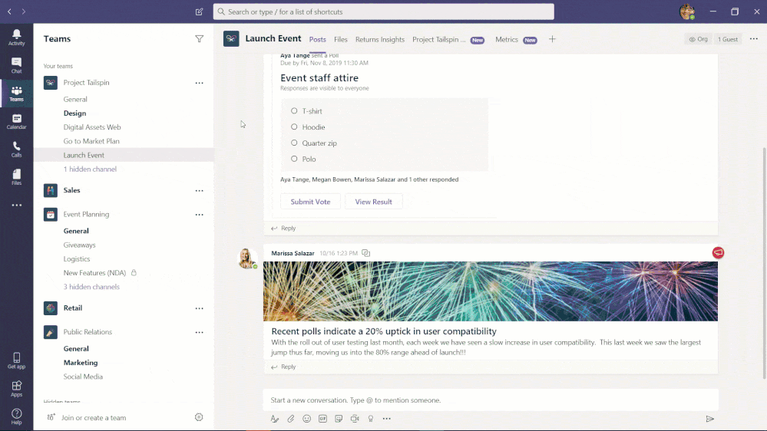Image resolution: width=767 pixels, height=431 pixels.
Task: Open the Apps store icon
Action: click(16, 389)
